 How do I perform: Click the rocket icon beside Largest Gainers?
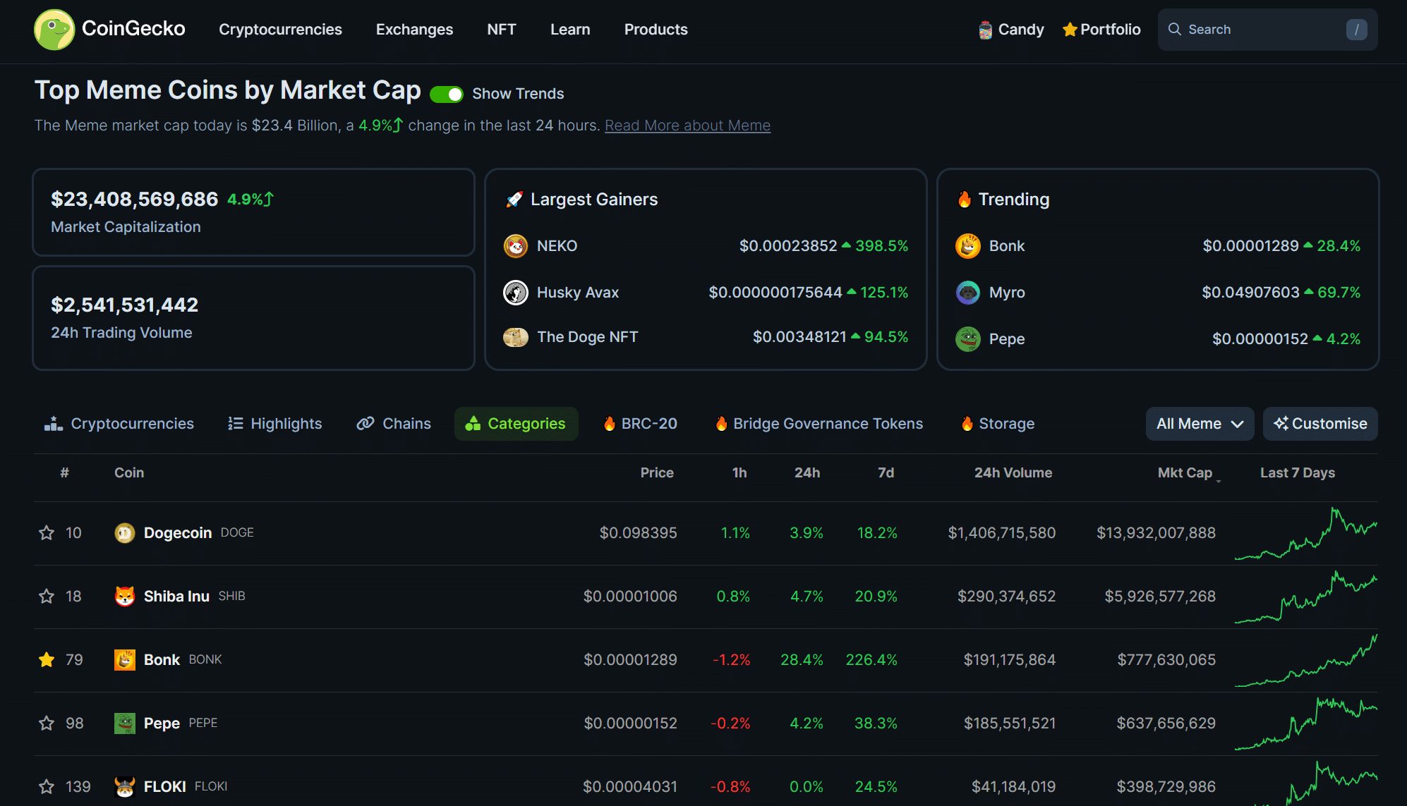click(514, 200)
